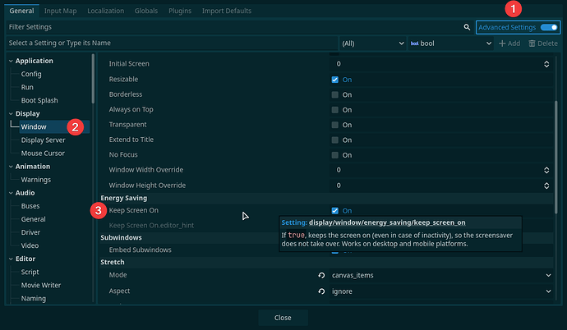Image resolution: width=567 pixels, height=330 pixels.
Task: Enable the Transparent checkbox
Action: 334,125
